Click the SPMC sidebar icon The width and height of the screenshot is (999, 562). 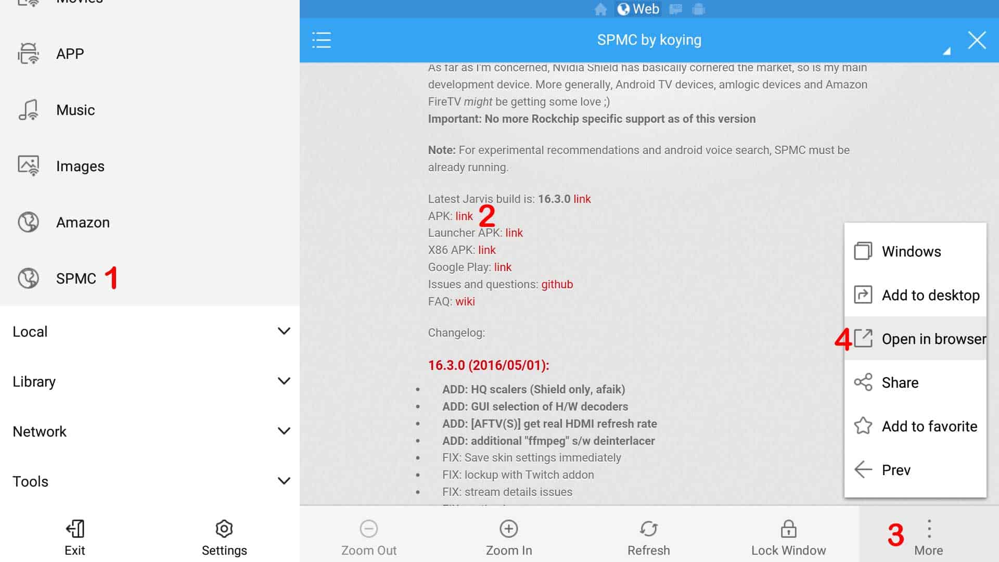point(28,278)
